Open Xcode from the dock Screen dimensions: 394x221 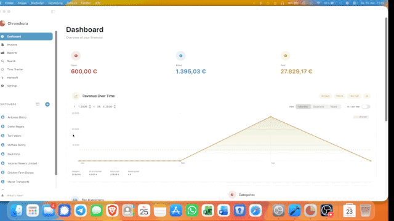pyautogui.click(x=294, y=211)
